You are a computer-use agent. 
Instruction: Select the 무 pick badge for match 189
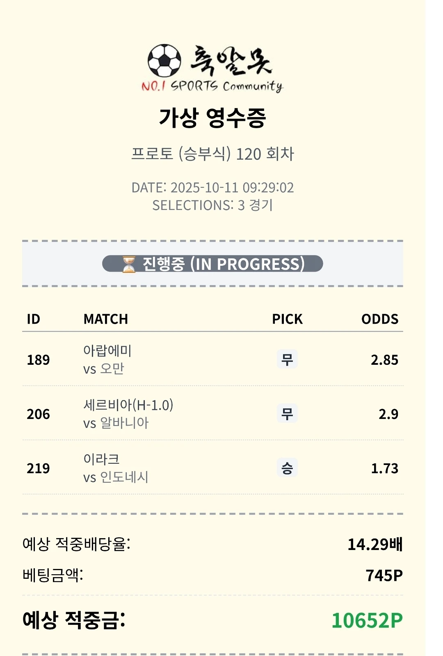[287, 359]
